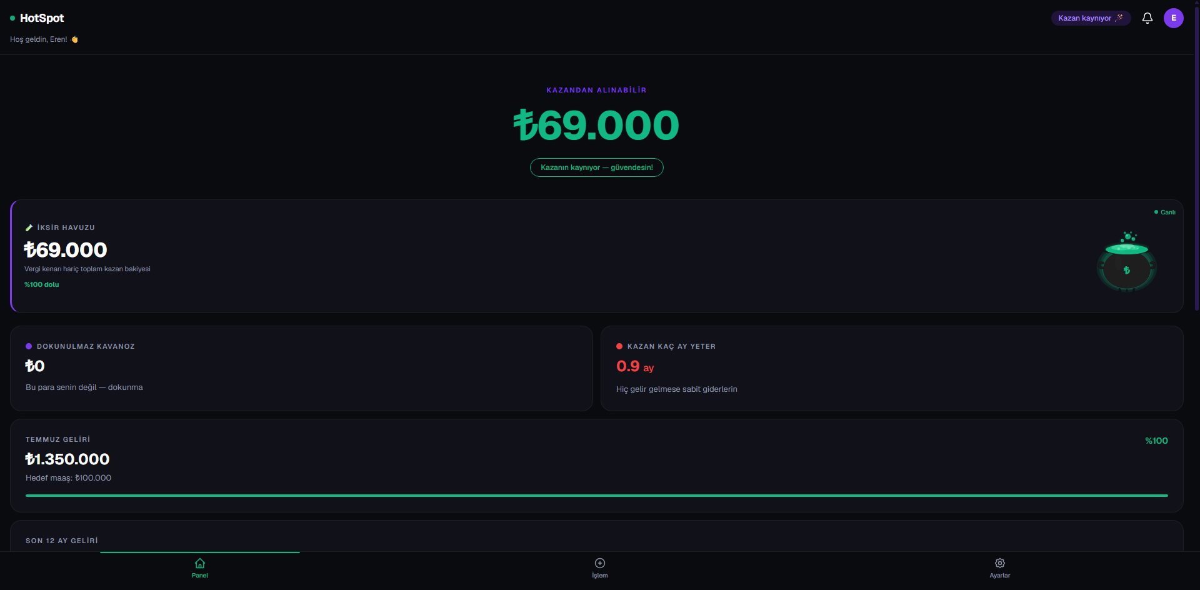The height and width of the screenshot is (590, 1200).
Task: Click the green dot beside HotSpot logo
Action: (12, 18)
